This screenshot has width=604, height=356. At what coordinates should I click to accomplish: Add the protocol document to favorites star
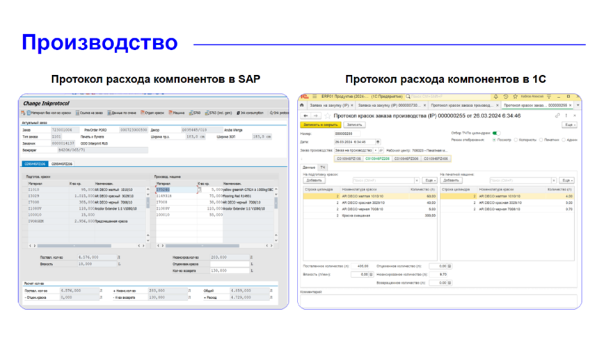328,115
